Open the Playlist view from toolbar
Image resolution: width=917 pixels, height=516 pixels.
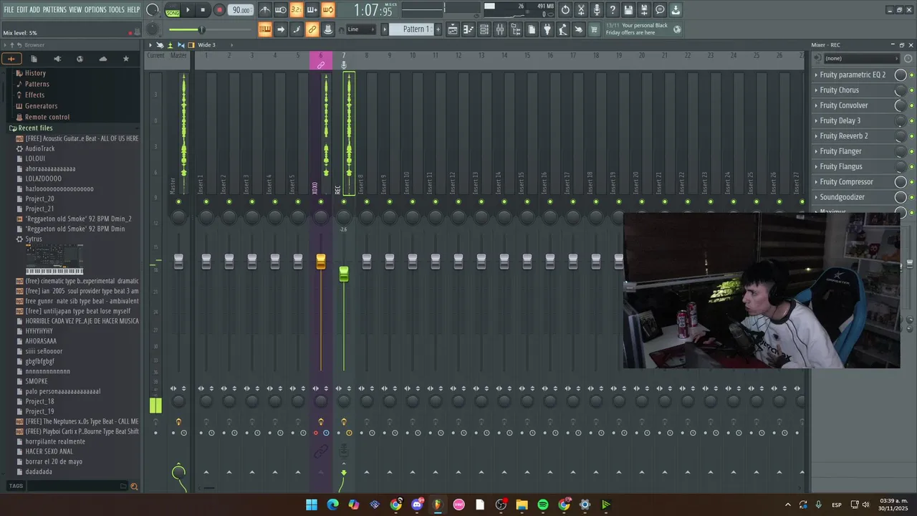[453, 29]
